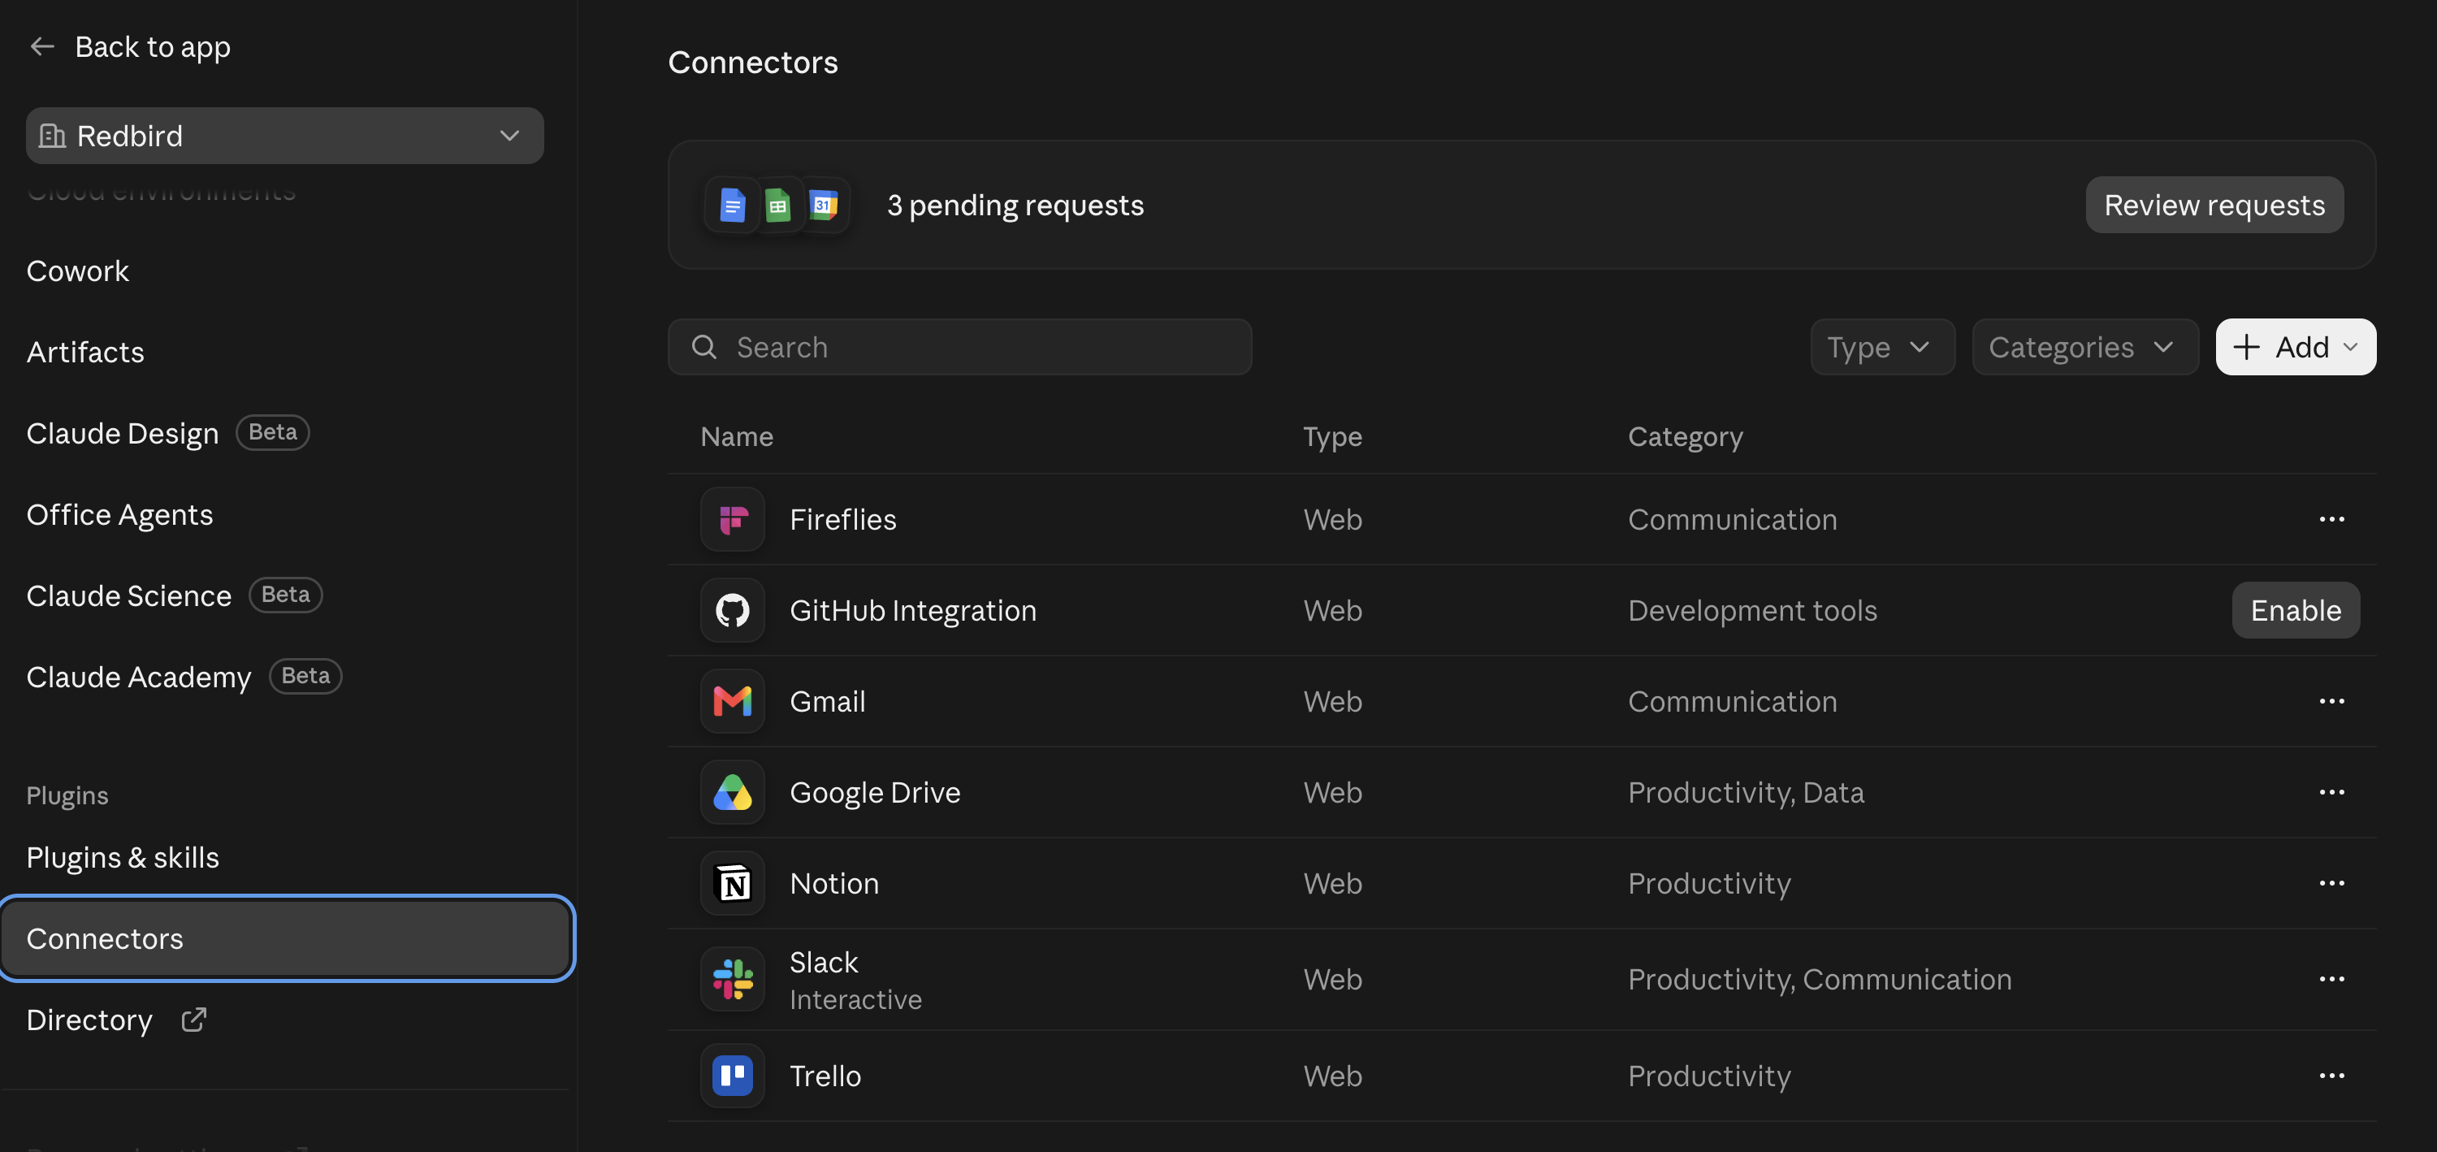Click "3 pending requests" text
2437x1152 pixels.
(1015, 206)
